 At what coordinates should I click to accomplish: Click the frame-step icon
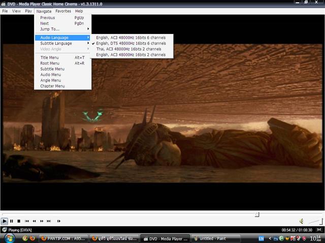tap(59, 221)
